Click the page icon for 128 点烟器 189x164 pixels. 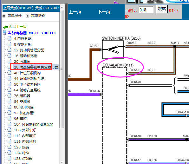pos(10,158)
